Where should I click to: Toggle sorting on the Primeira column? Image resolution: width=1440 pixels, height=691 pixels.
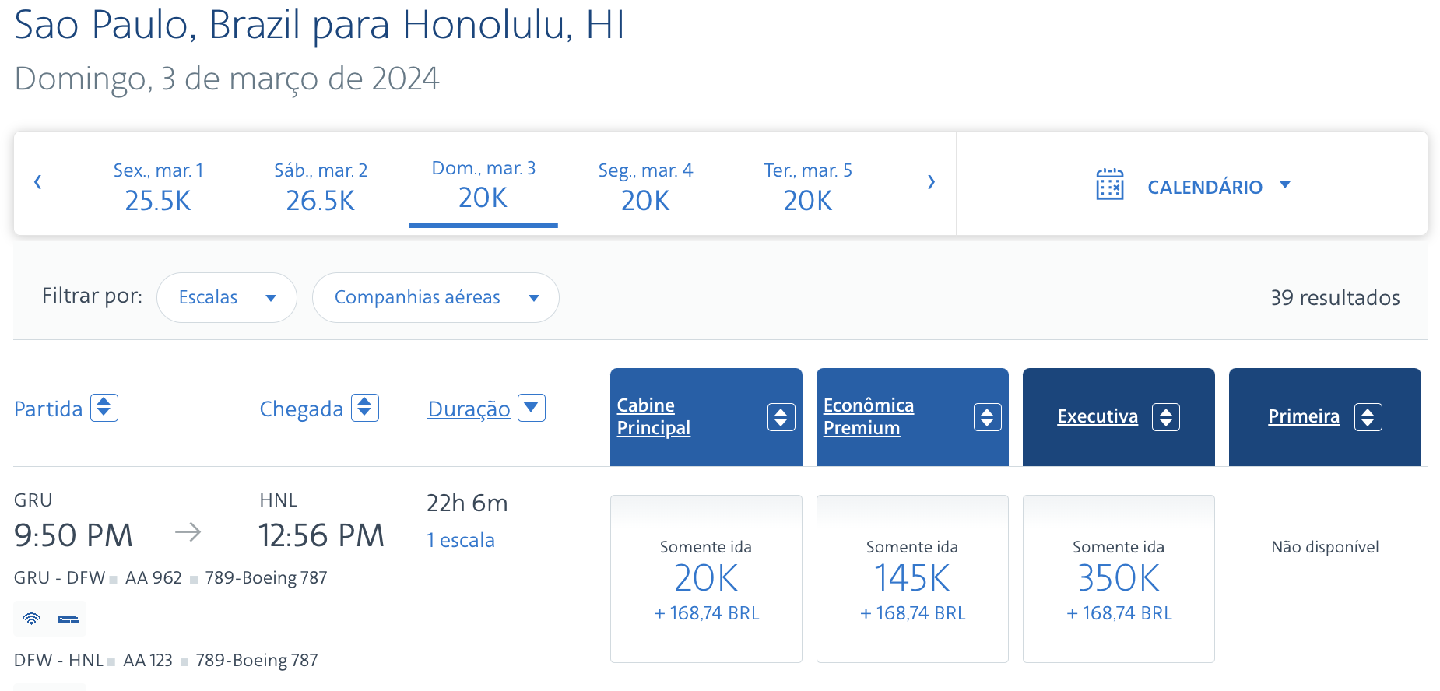1369,417
